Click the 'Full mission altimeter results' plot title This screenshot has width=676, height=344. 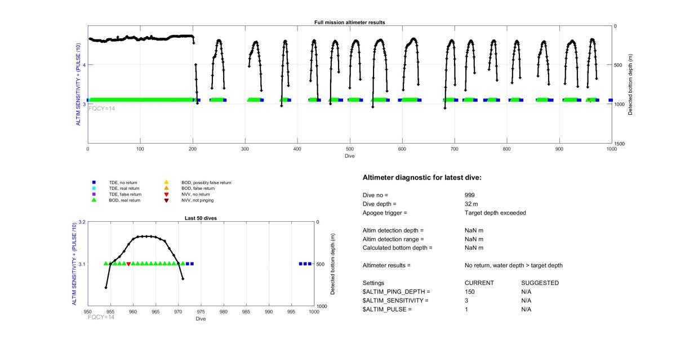(349, 23)
